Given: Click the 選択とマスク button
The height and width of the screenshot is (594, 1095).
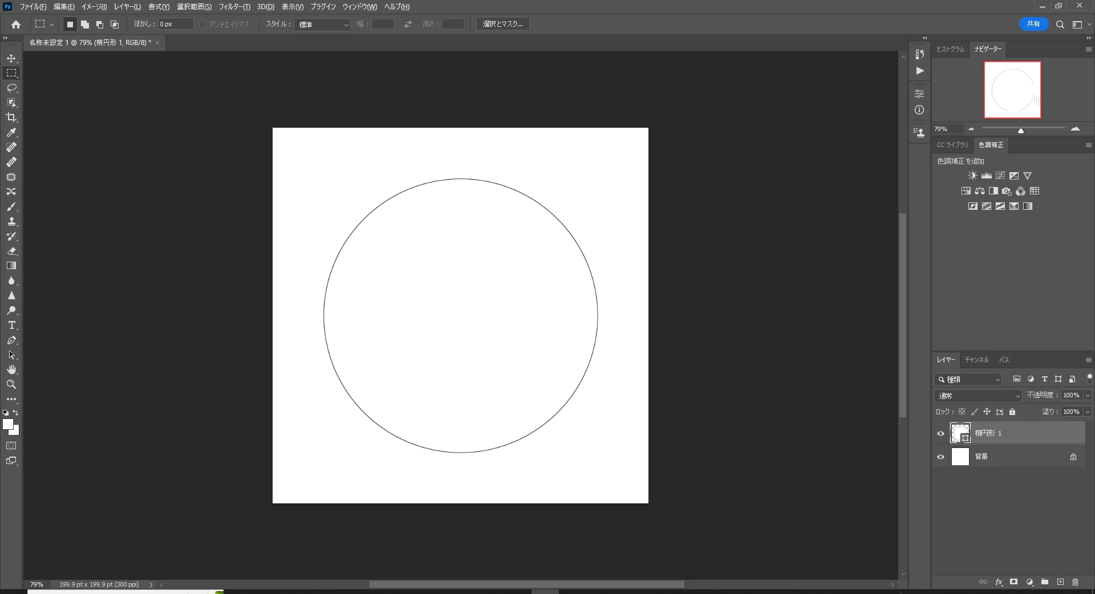Looking at the screenshot, I should 502,24.
